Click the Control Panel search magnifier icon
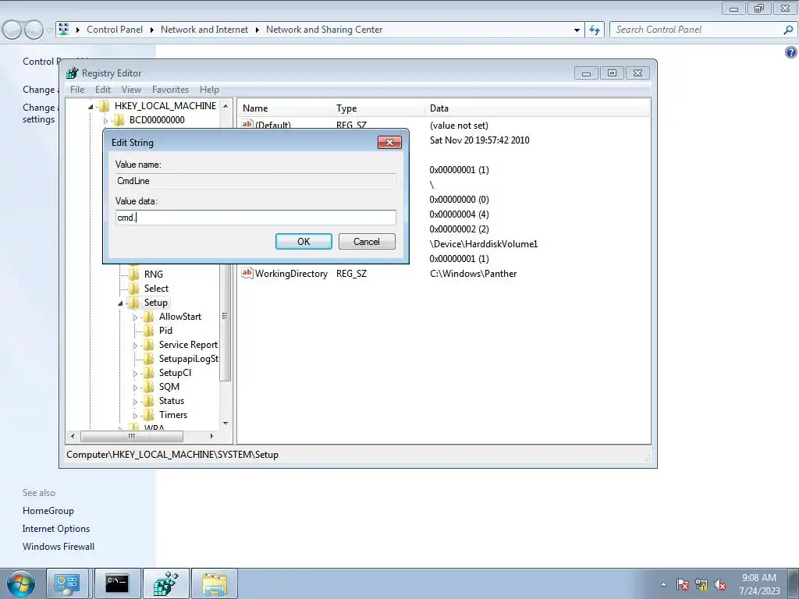The image size is (799, 599). click(788, 30)
